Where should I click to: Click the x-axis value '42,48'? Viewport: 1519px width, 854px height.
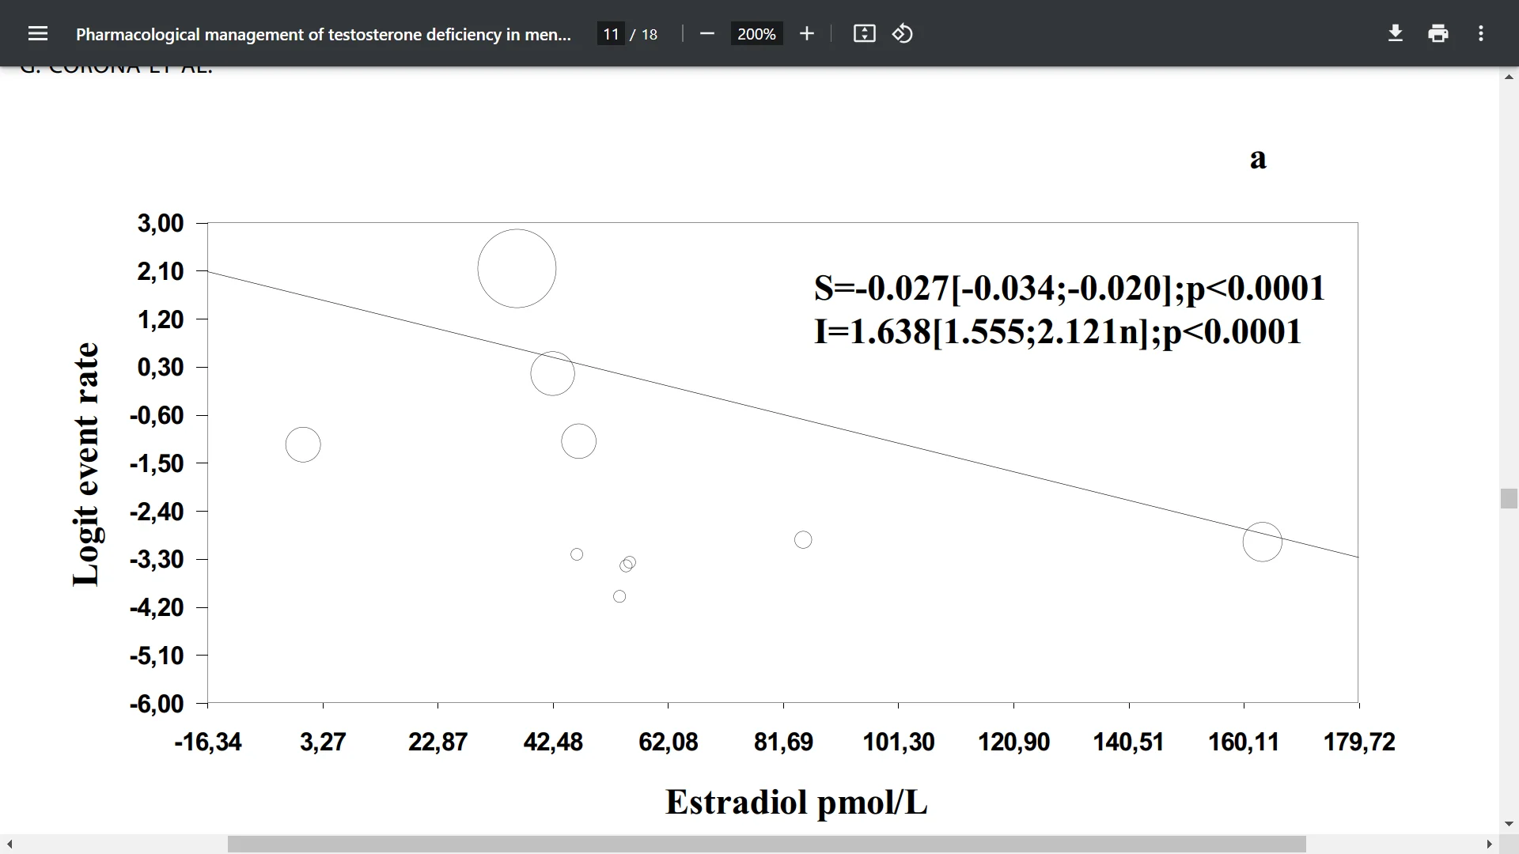click(553, 742)
